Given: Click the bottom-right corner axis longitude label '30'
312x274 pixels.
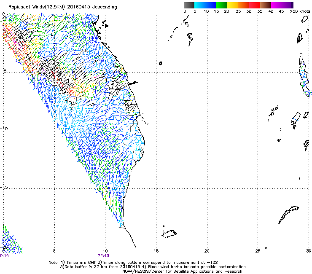Looking at the screenshot, I should [309, 251].
